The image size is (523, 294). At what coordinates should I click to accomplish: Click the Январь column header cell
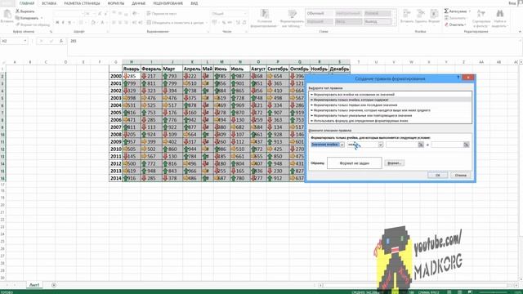[132, 69]
